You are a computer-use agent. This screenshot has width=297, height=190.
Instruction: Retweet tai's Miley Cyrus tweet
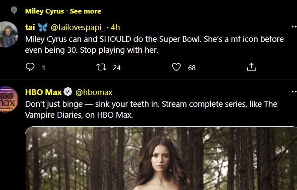[102, 67]
